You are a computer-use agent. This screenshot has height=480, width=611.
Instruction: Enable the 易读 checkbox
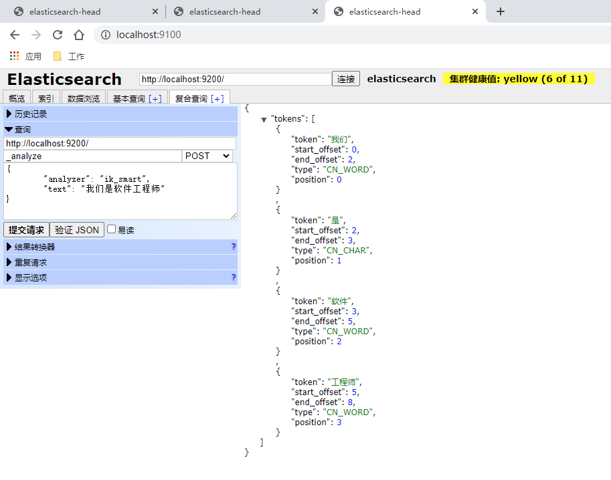coord(112,229)
